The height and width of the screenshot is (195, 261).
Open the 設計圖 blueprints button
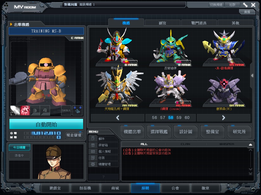[186, 132]
